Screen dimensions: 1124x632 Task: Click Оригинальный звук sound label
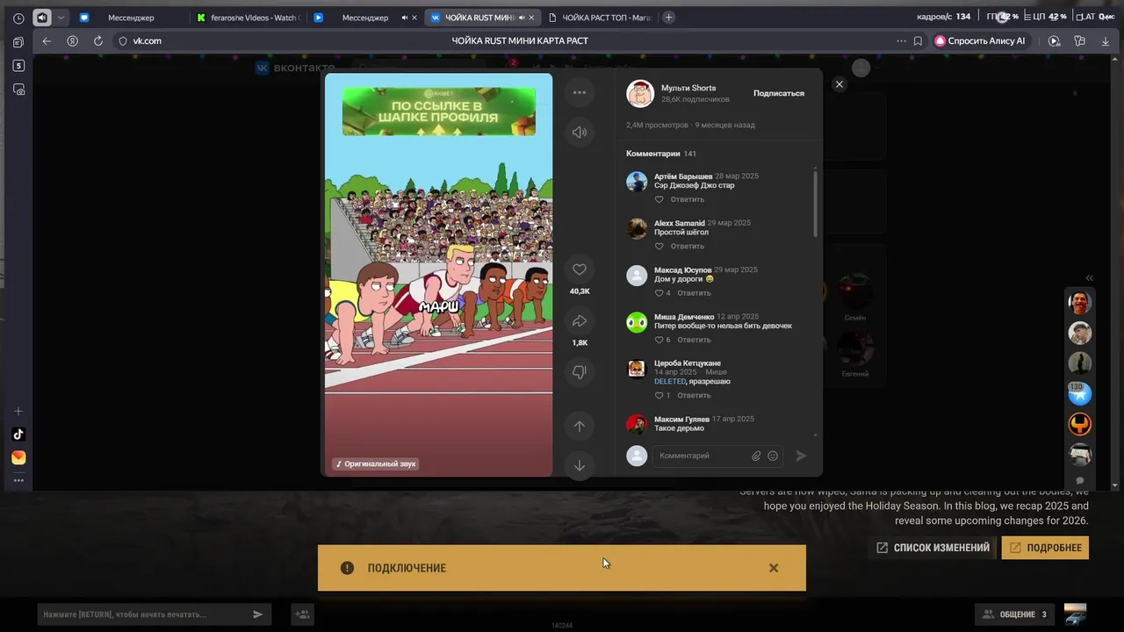pos(376,463)
